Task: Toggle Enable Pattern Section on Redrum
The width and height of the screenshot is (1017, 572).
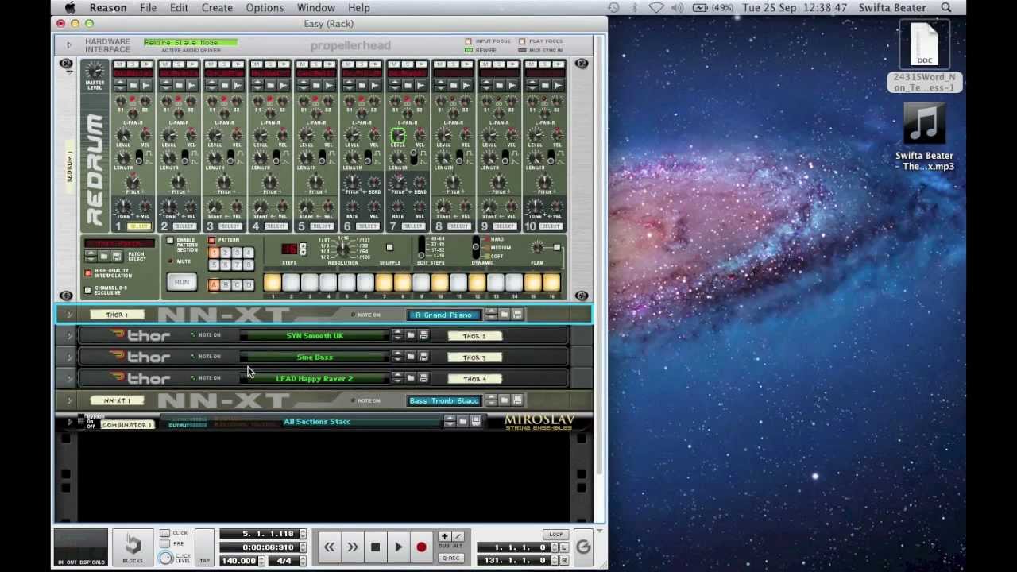Action: click(170, 241)
